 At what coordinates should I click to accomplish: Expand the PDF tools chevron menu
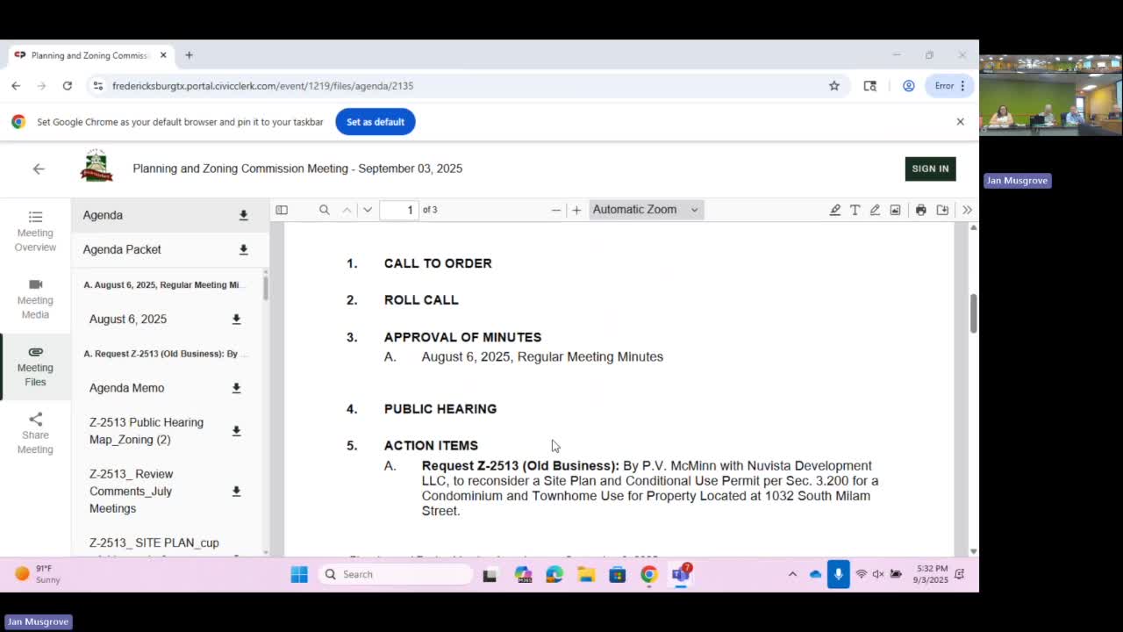[967, 210]
